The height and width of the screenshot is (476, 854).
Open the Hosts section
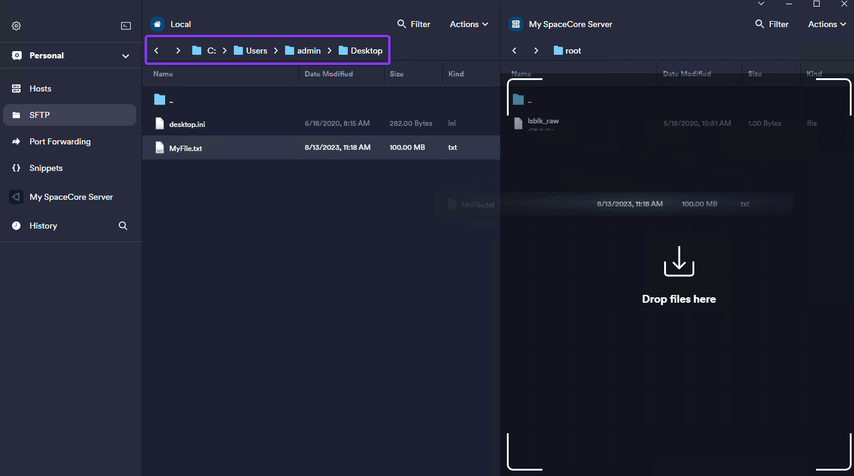pos(40,88)
